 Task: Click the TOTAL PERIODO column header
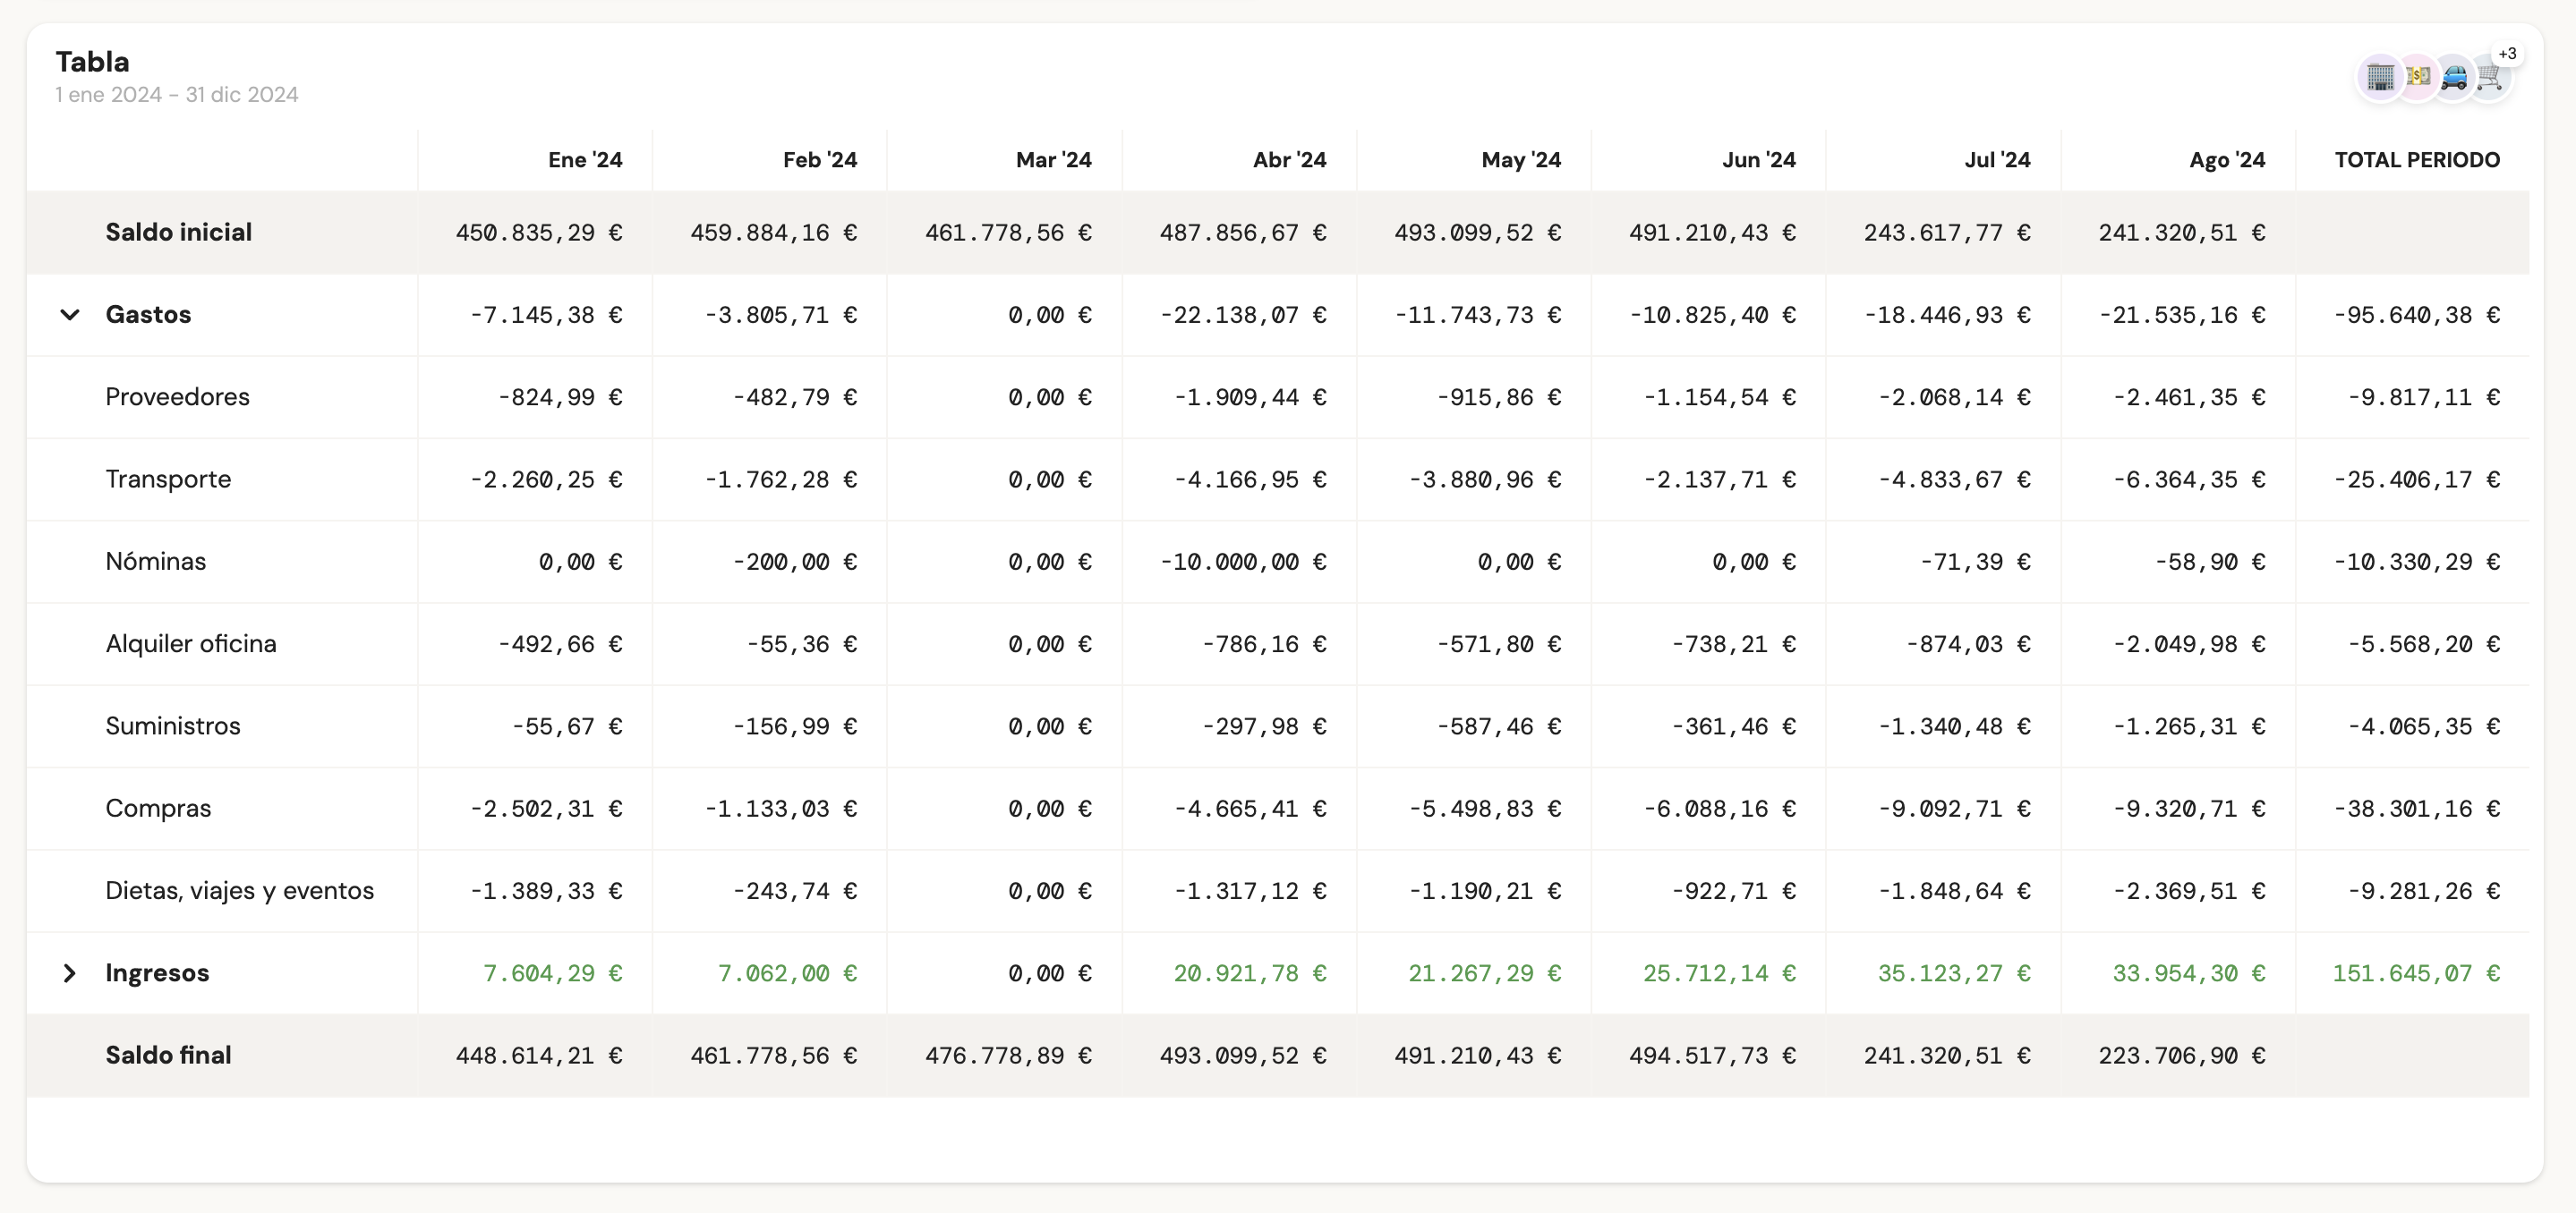(2417, 160)
